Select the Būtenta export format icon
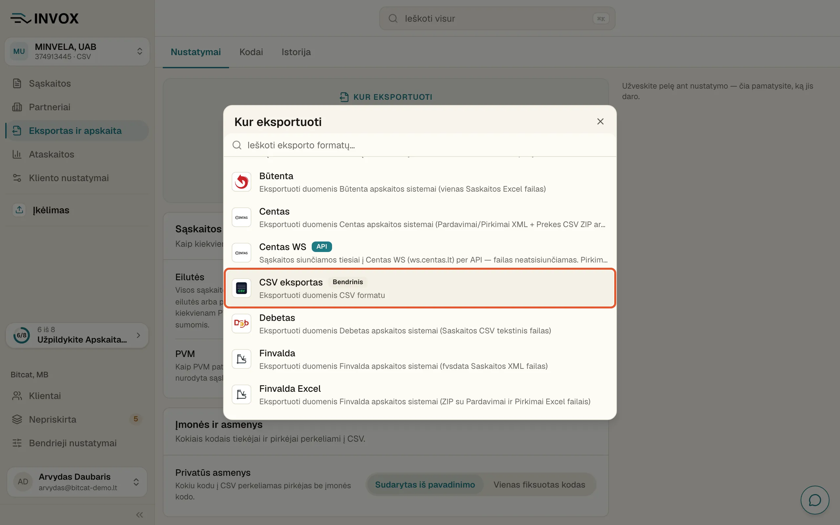Viewport: 840px width, 525px height. pos(241,182)
